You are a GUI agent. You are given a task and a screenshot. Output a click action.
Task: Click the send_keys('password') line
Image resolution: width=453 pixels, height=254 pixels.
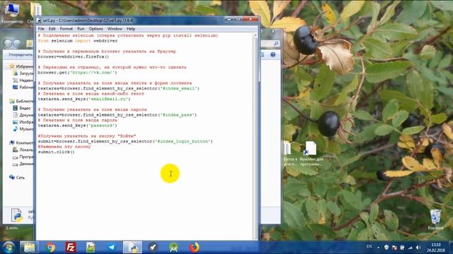point(77,126)
